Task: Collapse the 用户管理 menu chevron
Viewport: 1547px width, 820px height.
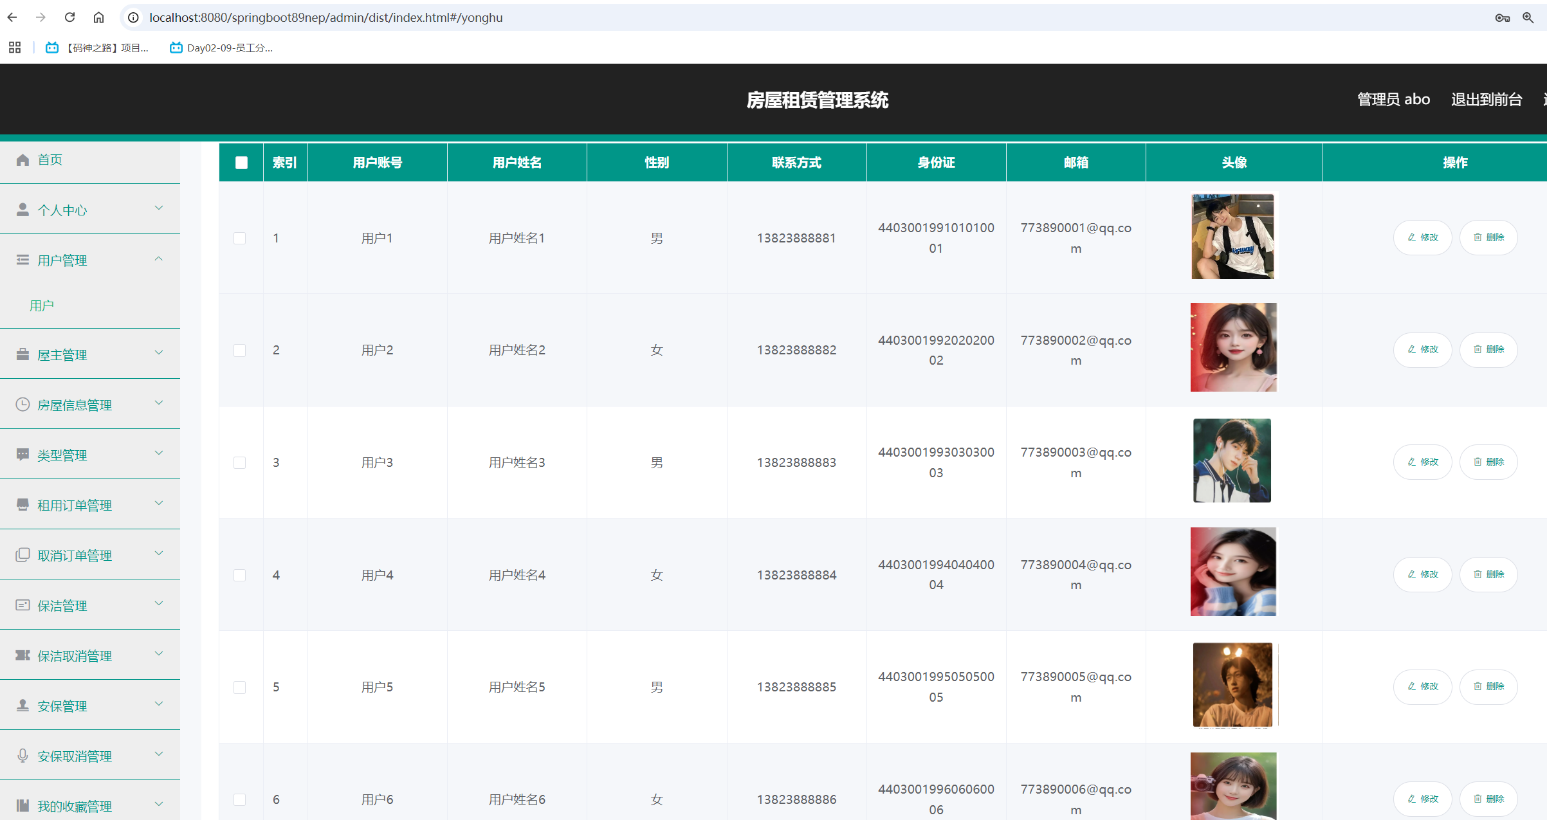Action: (x=159, y=259)
